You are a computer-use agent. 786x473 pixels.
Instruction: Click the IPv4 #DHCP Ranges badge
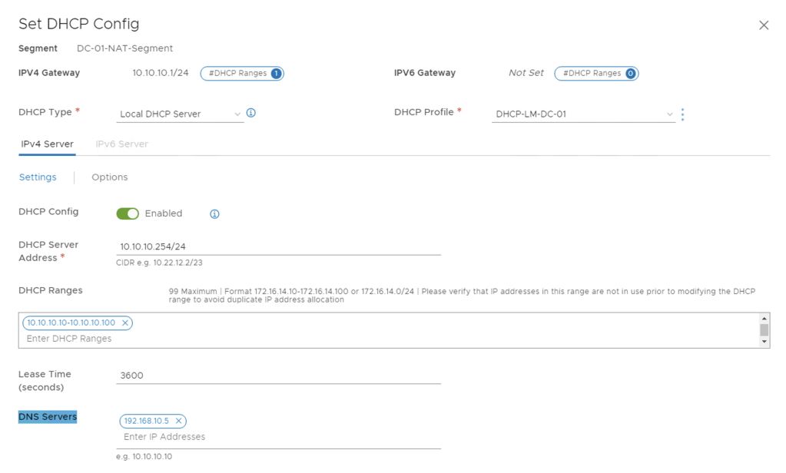(241, 74)
